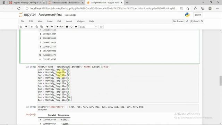222x125 pixels.
Task: Open a new browser tab
Action: click(x=127, y=2)
